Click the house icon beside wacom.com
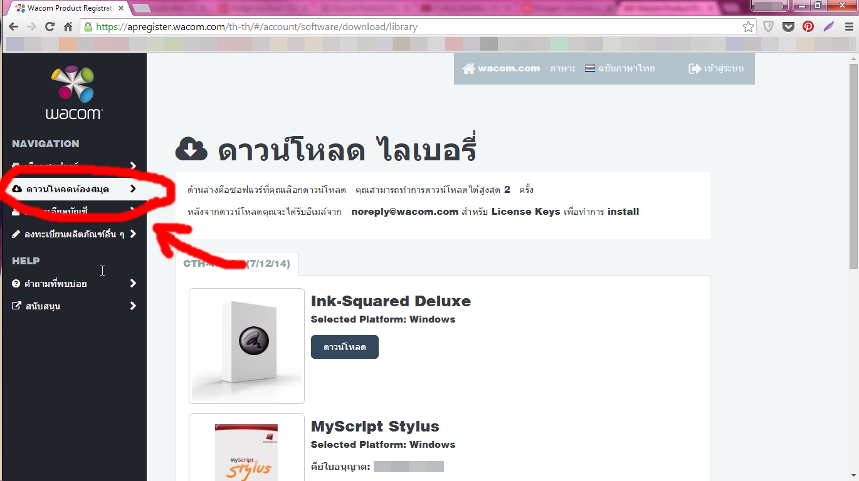The image size is (859, 481). (468, 68)
